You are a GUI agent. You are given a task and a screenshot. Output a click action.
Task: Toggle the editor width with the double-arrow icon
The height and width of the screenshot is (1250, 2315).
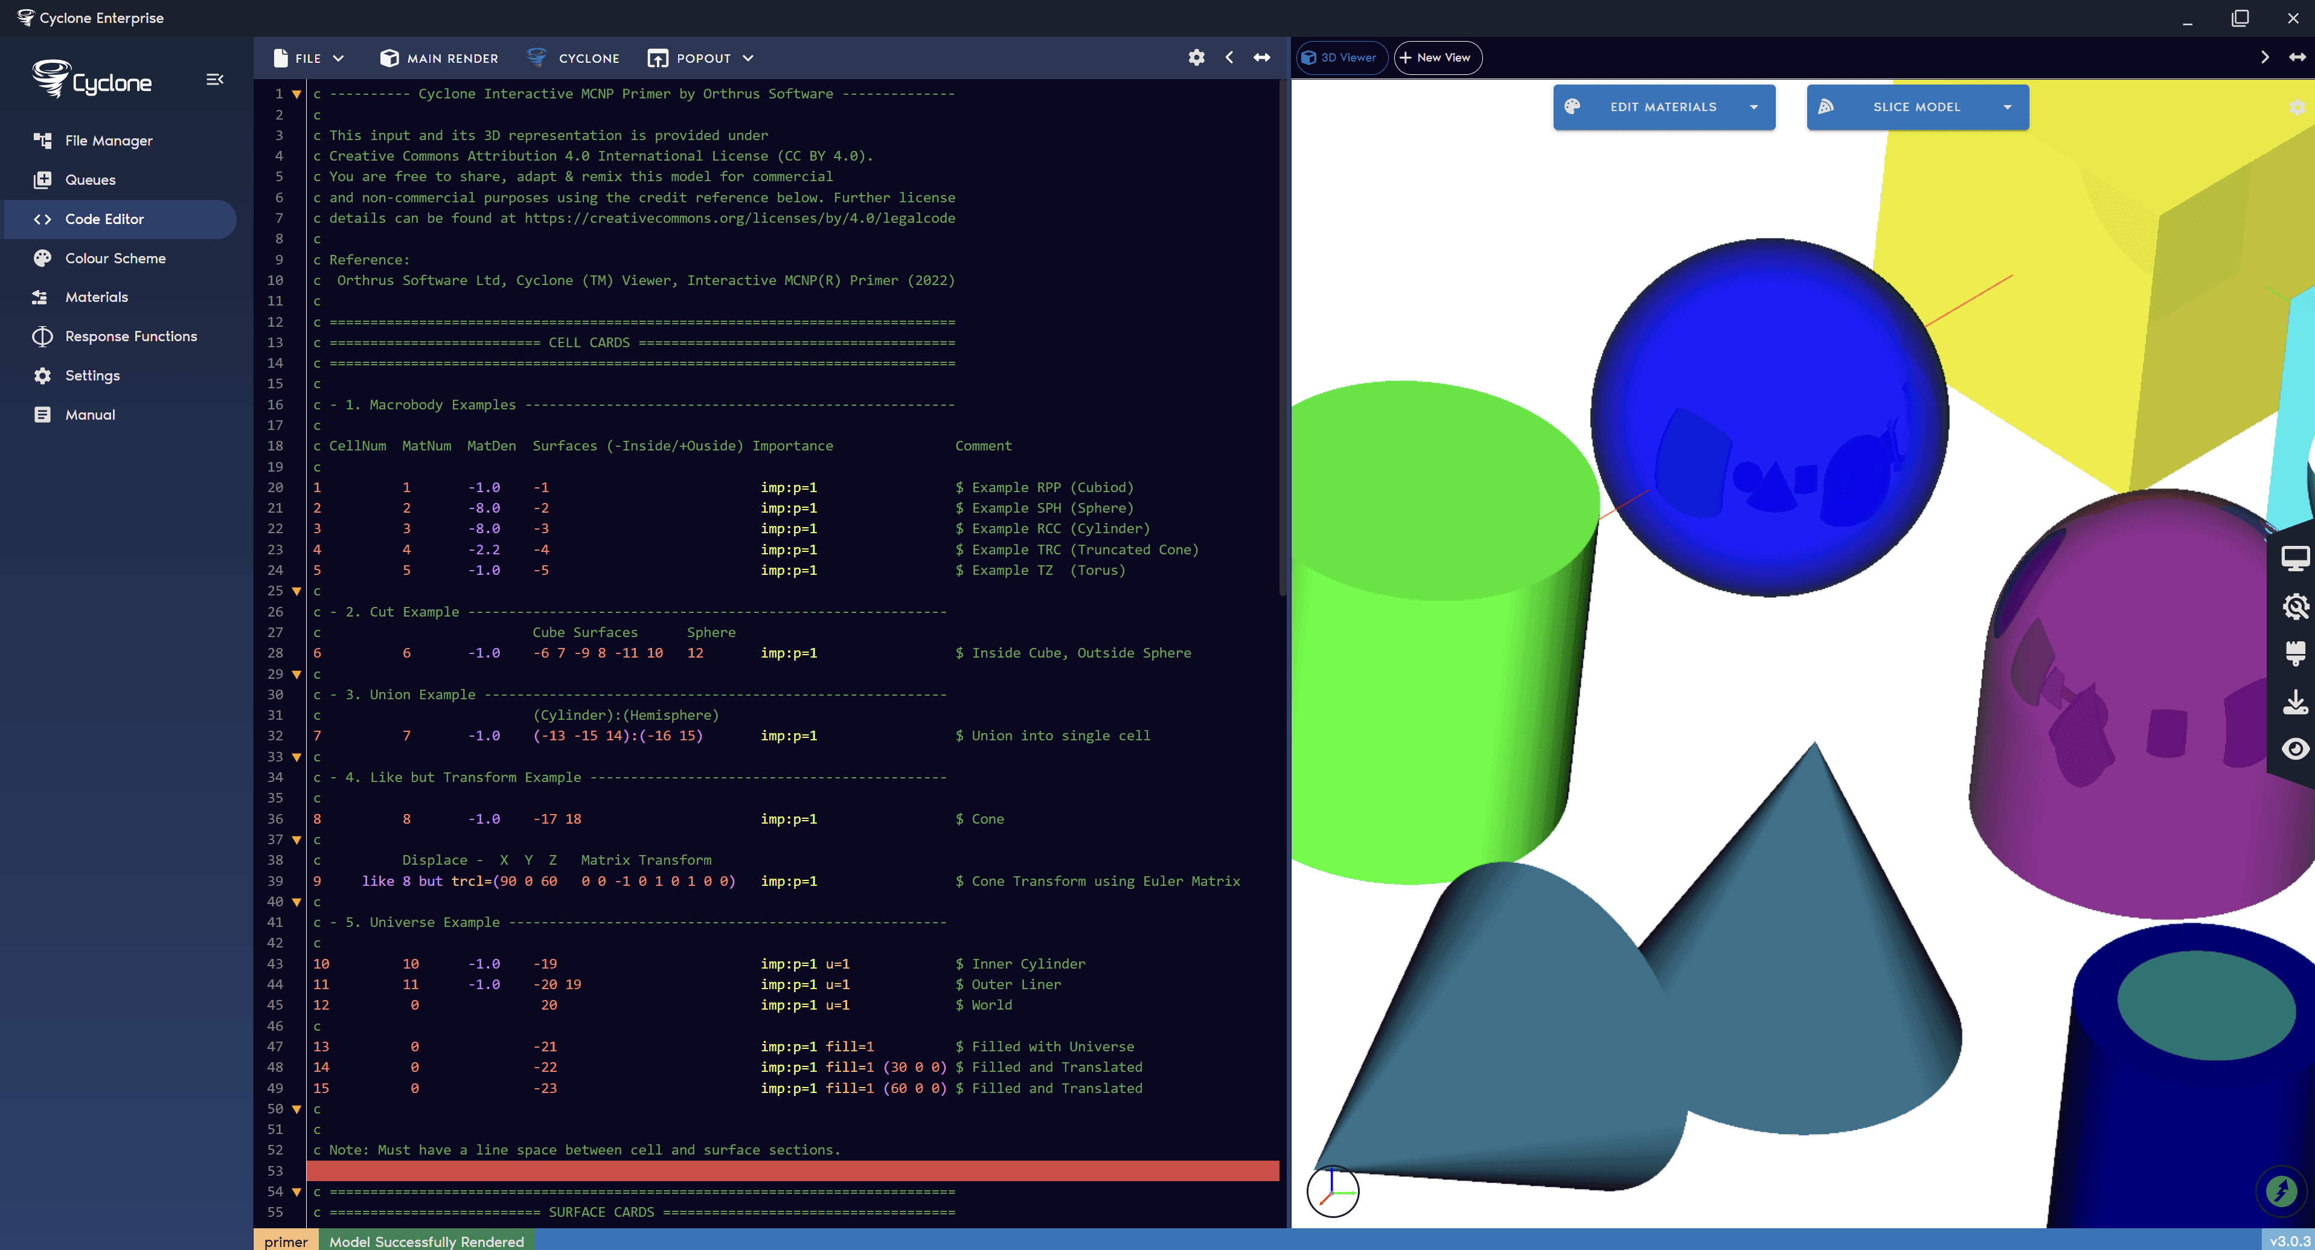pyautogui.click(x=1262, y=57)
